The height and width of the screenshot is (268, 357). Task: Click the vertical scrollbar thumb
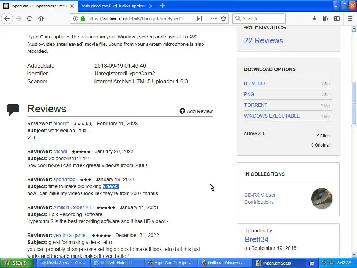(x=354, y=104)
